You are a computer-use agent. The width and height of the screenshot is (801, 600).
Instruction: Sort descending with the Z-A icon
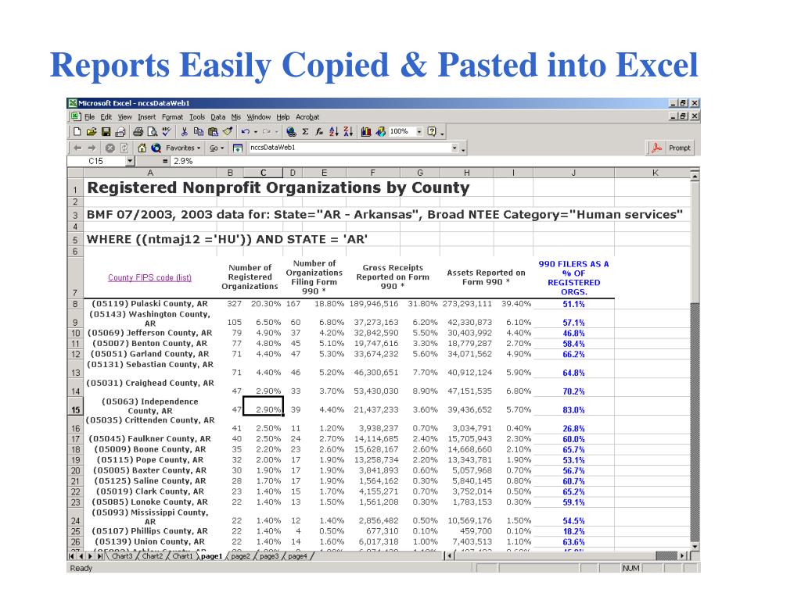[348, 131]
